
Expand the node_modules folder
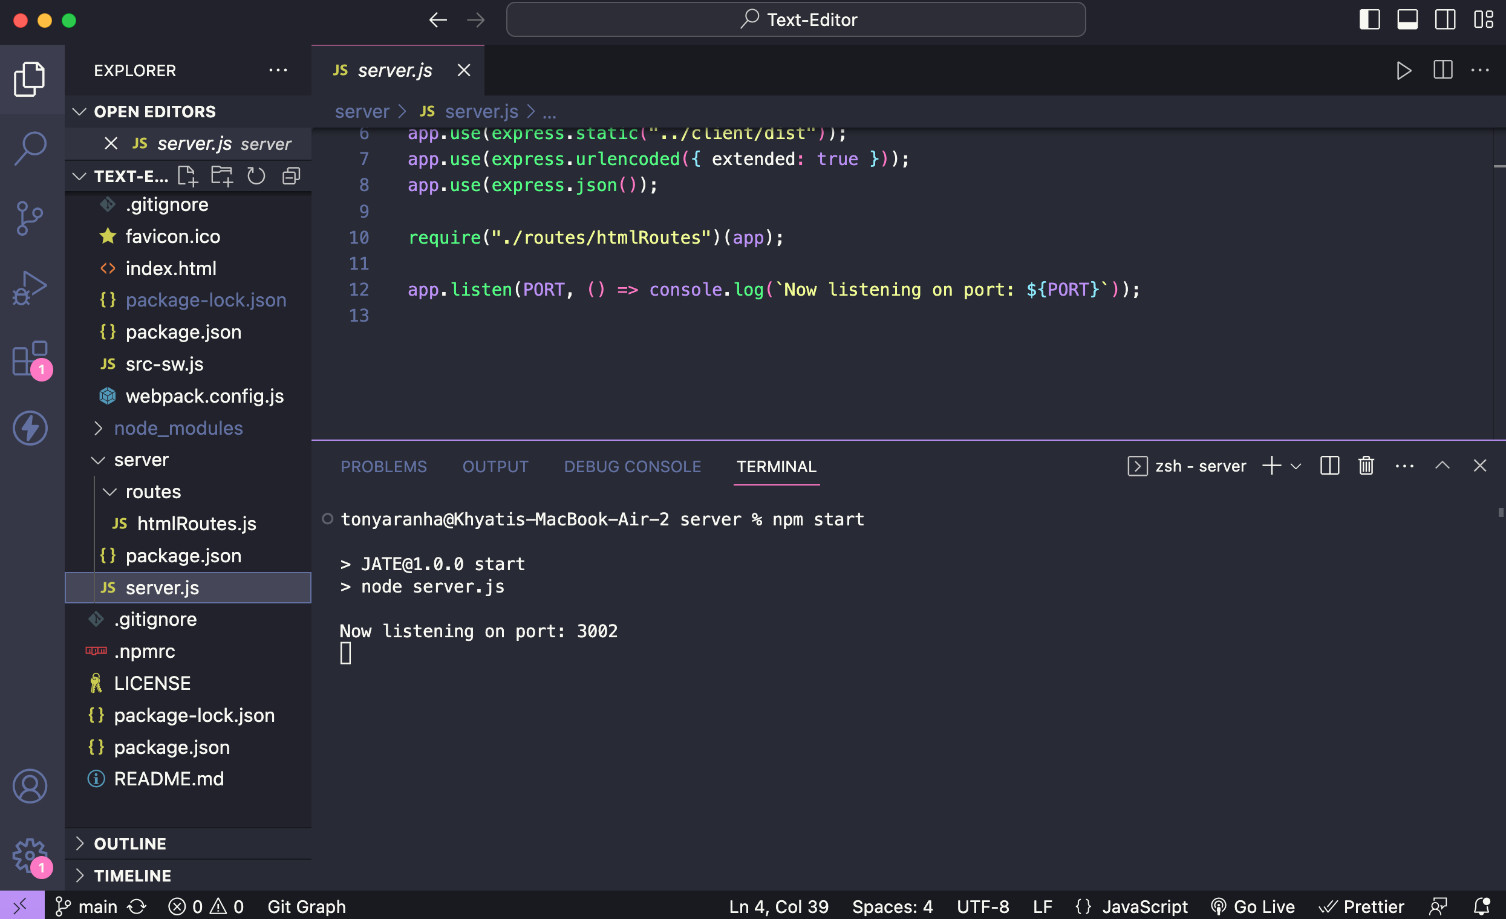[x=178, y=428]
